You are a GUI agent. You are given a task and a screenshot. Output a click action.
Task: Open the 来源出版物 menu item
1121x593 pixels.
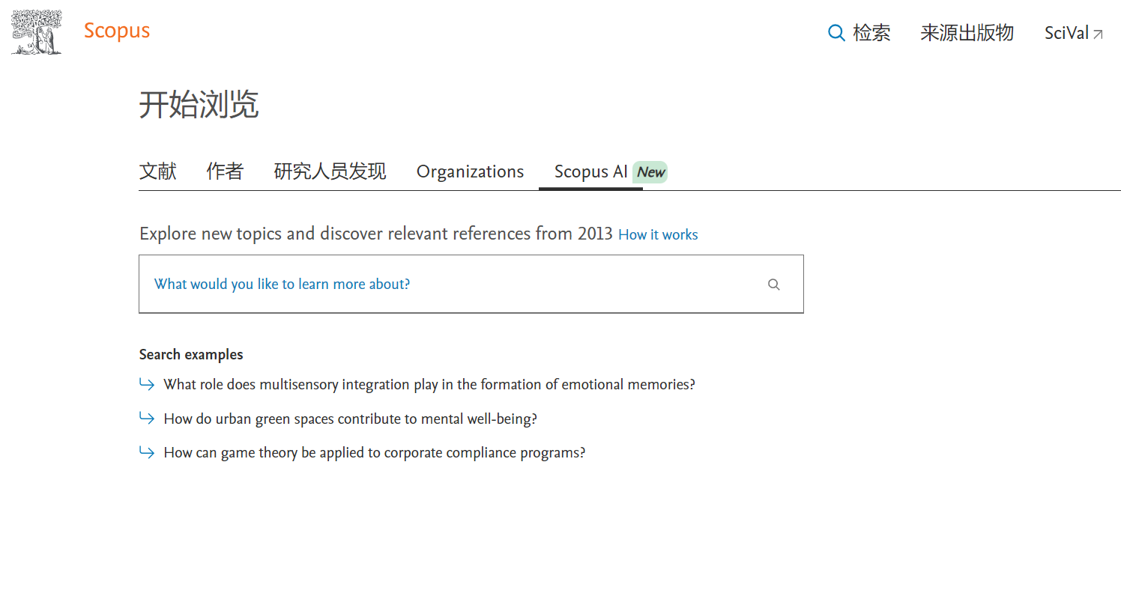pyautogui.click(x=967, y=33)
